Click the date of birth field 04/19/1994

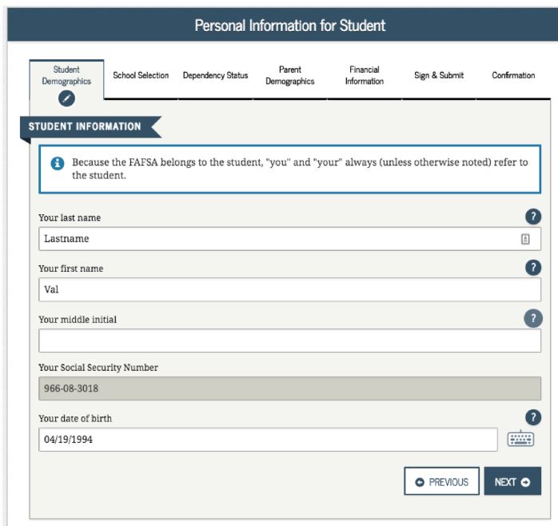268,440
